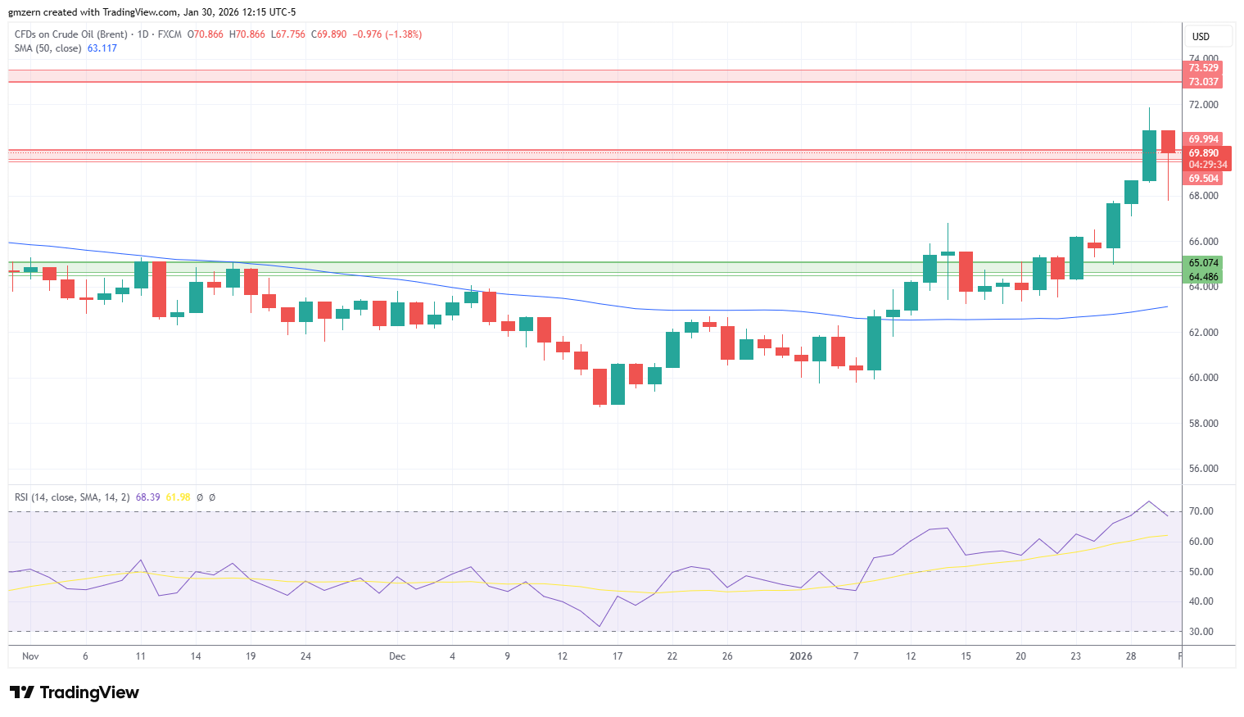Click the close price C69.890 in legend
The height and width of the screenshot is (717, 1244).
click(329, 34)
